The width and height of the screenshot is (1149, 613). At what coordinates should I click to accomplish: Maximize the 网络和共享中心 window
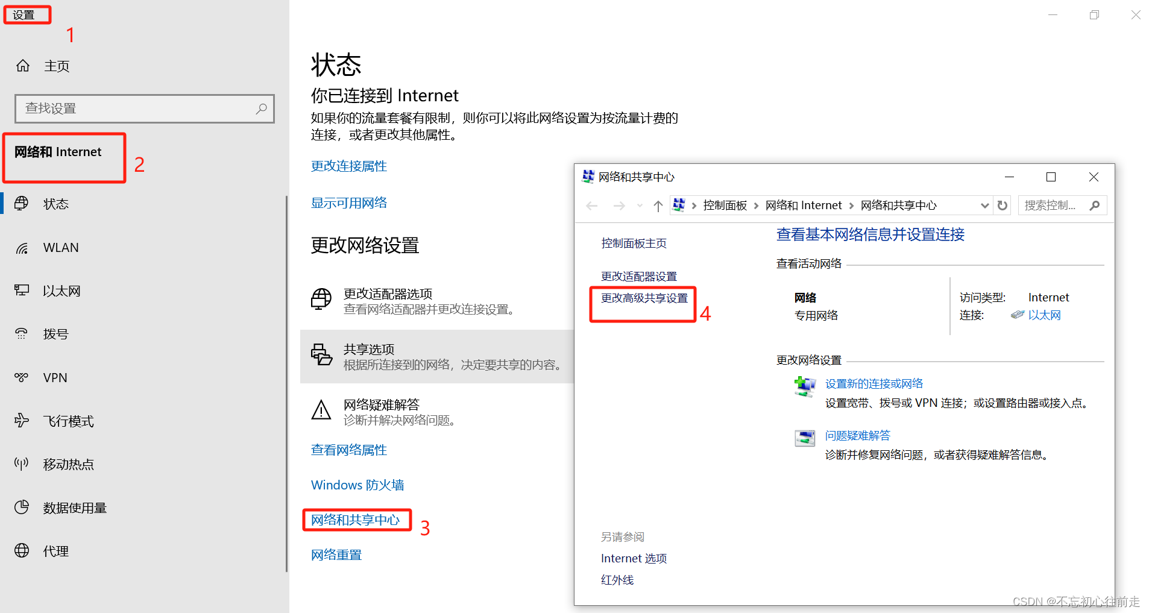1051,177
